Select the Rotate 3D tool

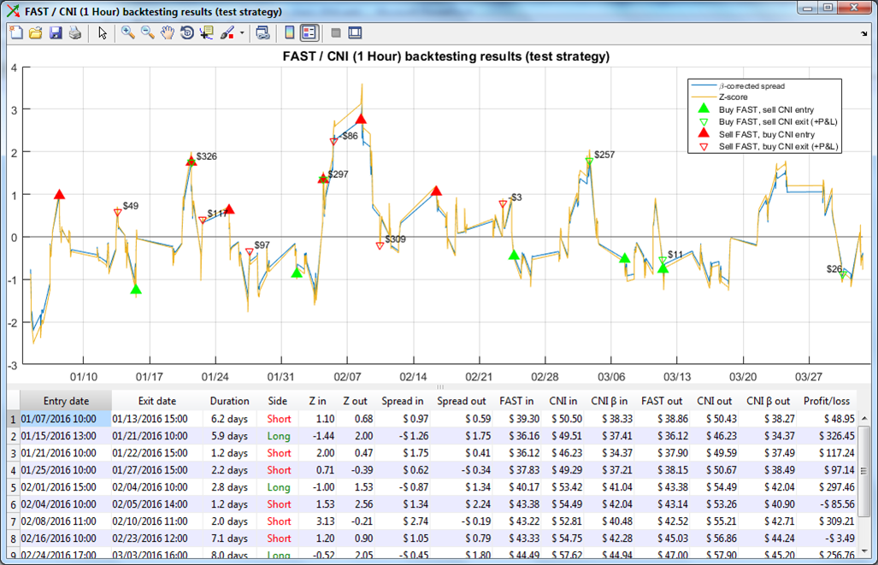pyautogui.click(x=187, y=33)
